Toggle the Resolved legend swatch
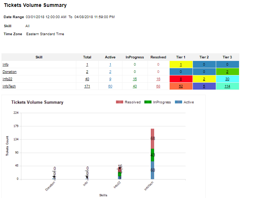Image resolution: width=263 pixels, height=198 pixels. coord(120,102)
